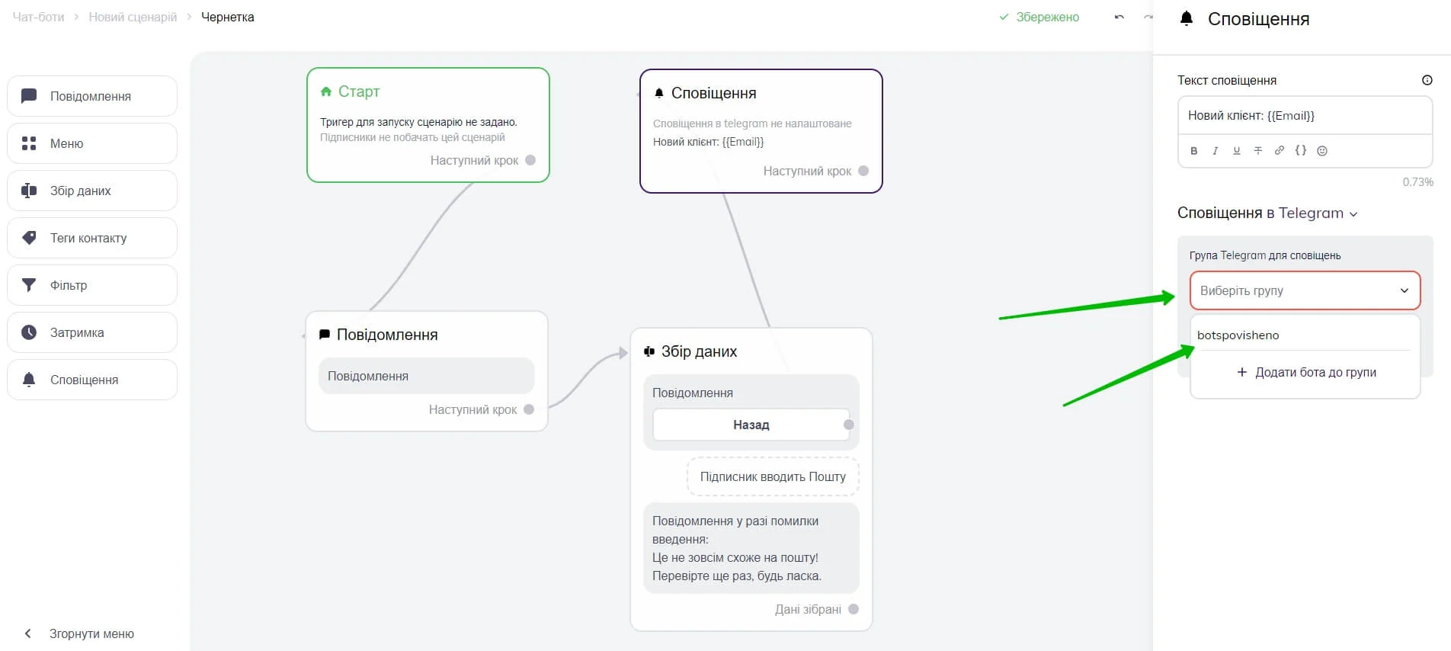Image resolution: width=1451 pixels, height=651 pixels.
Task: Click the bold formatting icon
Action: [1194, 151]
